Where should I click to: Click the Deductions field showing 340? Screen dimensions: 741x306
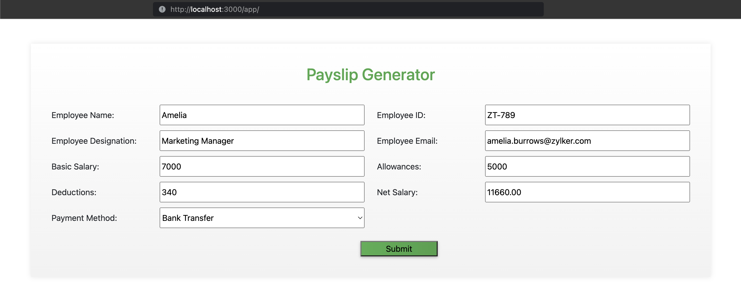tap(262, 192)
